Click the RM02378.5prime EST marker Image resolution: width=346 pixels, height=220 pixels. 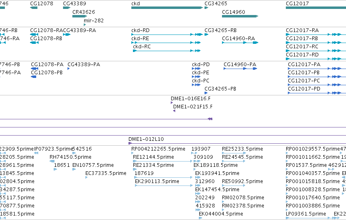click(x=223, y=210)
